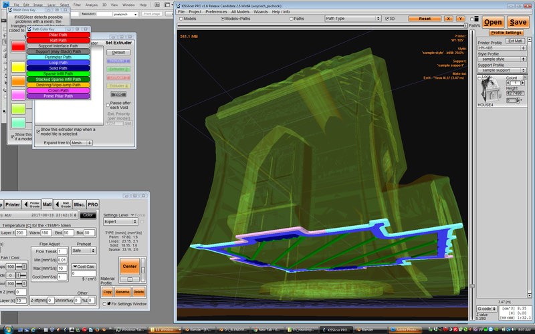Click the Pillar Path color key
Image resolution: width=535 pixels, height=334 pixels.
tap(58, 35)
